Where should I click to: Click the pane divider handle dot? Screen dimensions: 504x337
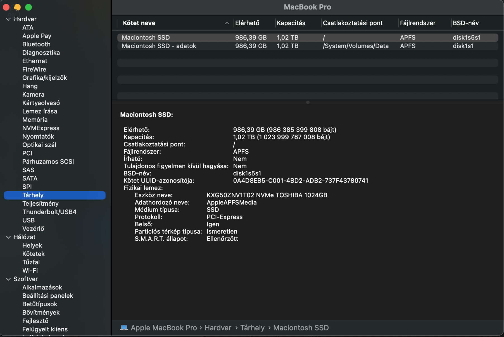click(308, 102)
